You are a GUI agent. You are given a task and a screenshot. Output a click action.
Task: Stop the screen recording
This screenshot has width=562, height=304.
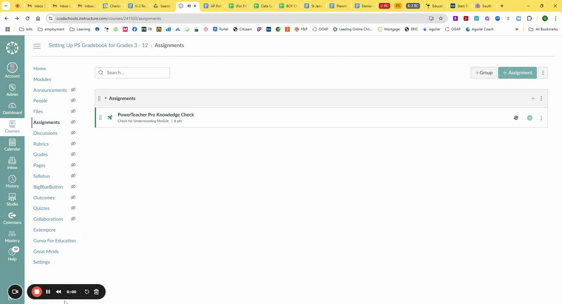tap(37, 292)
